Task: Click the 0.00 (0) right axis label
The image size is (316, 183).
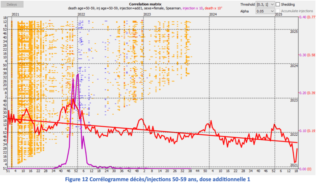Action: 305,169
